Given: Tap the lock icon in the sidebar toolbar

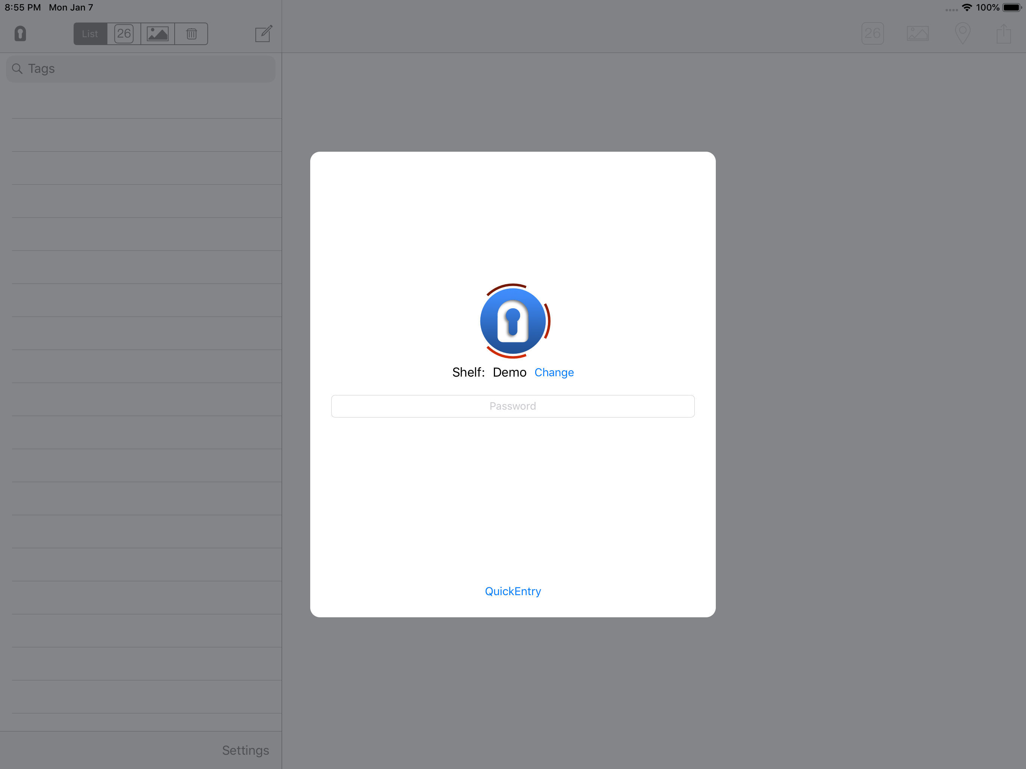Looking at the screenshot, I should point(20,33).
